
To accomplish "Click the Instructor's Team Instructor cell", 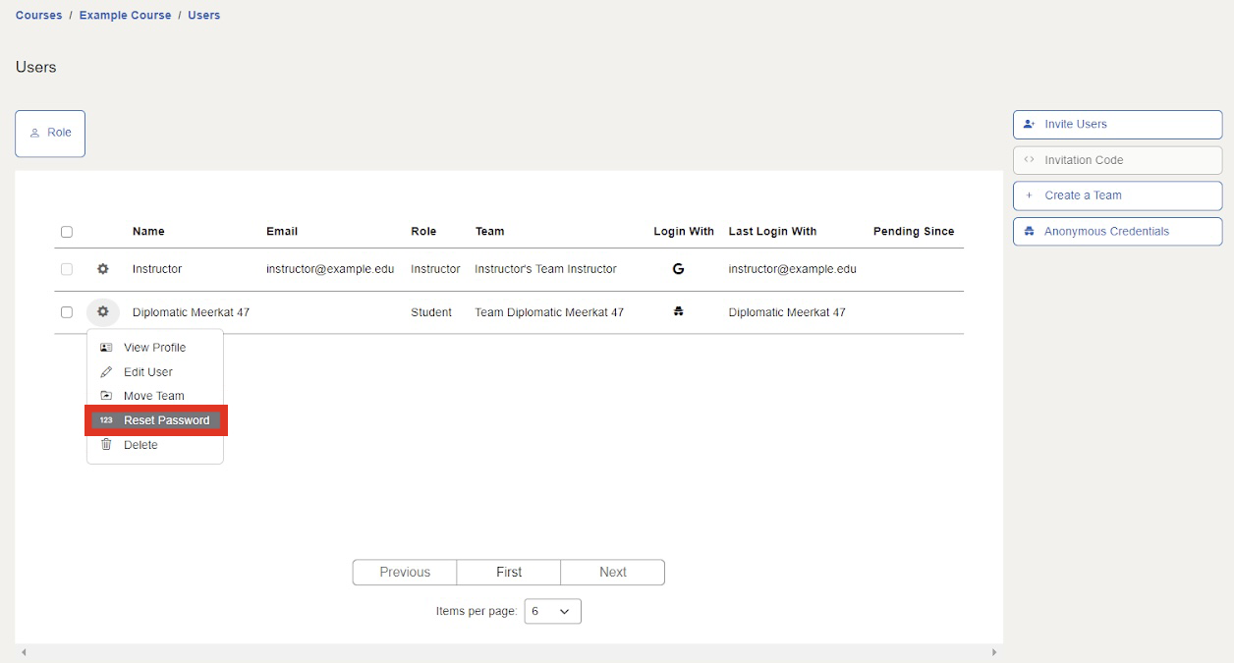I will coord(545,269).
